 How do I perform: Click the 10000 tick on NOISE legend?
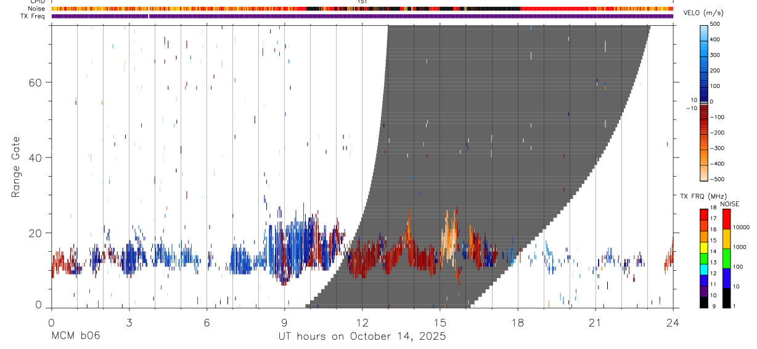point(740,228)
